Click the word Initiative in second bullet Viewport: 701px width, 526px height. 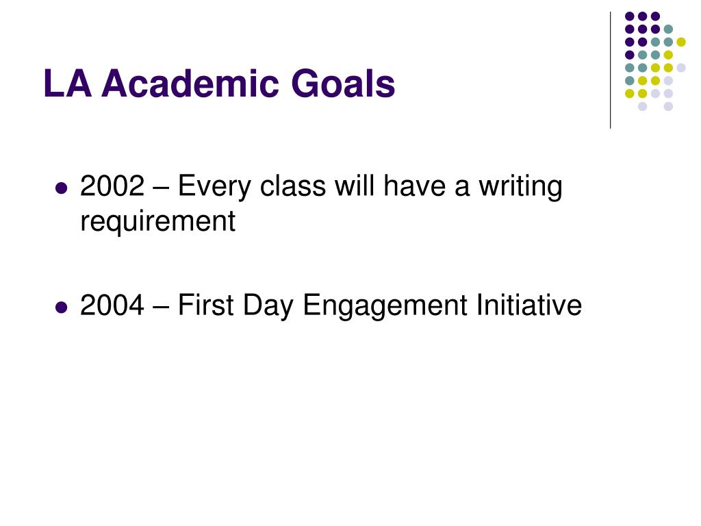click(x=529, y=305)
